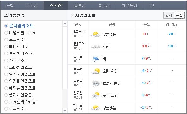Viewport: 187px width, 114px height.
Task: Click the 내일오후 01.31 date cell
Action: pyautogui.click(x=78, y=46)
